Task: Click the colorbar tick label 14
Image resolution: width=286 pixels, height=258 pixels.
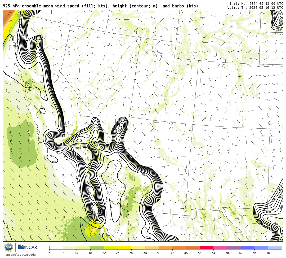Action: coord(77,253)
